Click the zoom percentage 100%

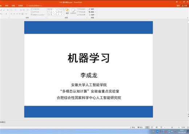(x=183, y=127)
